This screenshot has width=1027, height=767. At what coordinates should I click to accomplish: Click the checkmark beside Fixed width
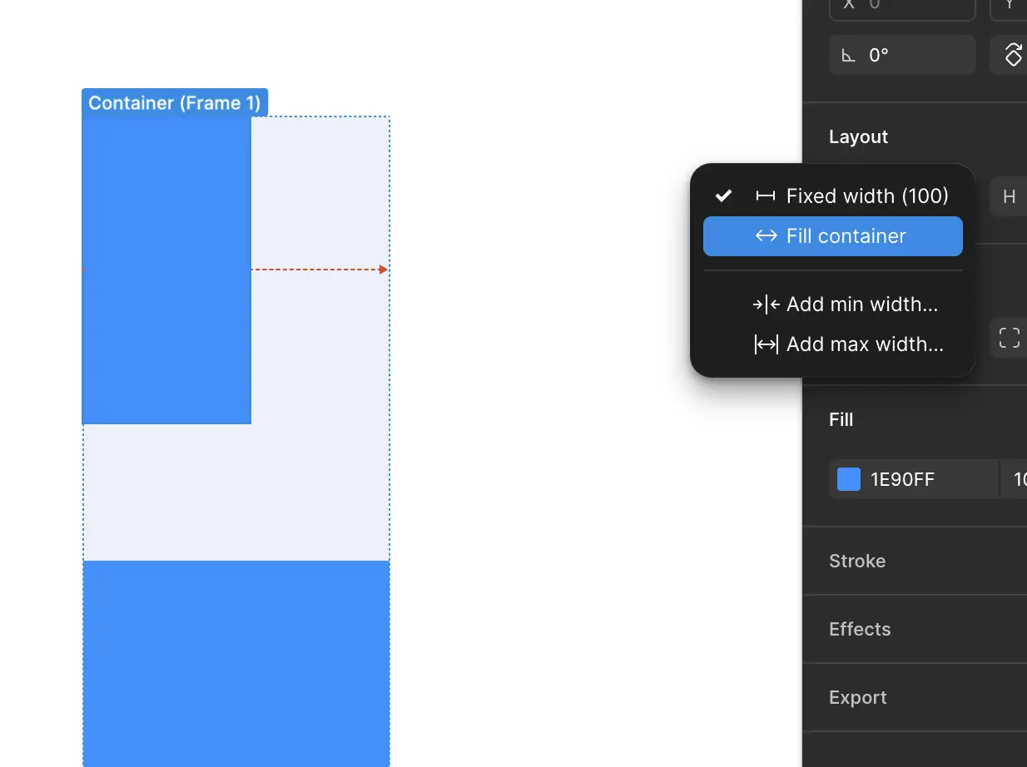click(x=724, y=196)
